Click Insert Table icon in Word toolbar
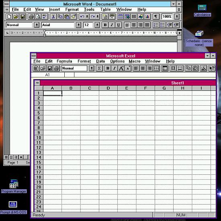 [x=120, y=16]
